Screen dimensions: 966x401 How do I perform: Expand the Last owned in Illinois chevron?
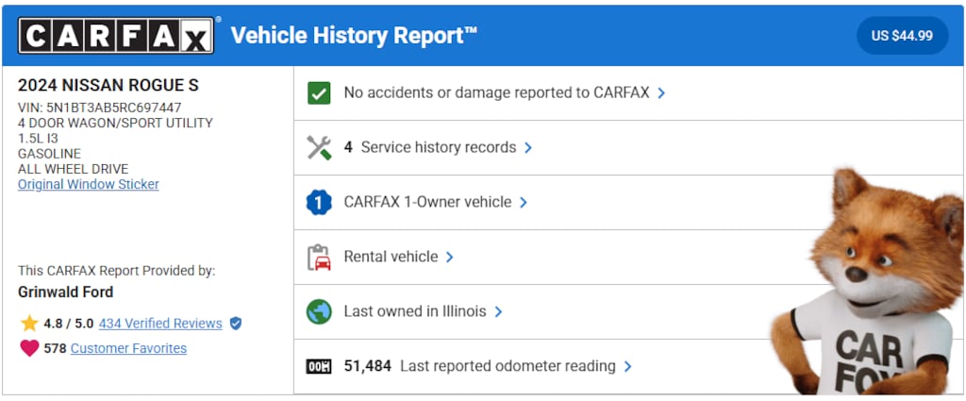(498, 312)
